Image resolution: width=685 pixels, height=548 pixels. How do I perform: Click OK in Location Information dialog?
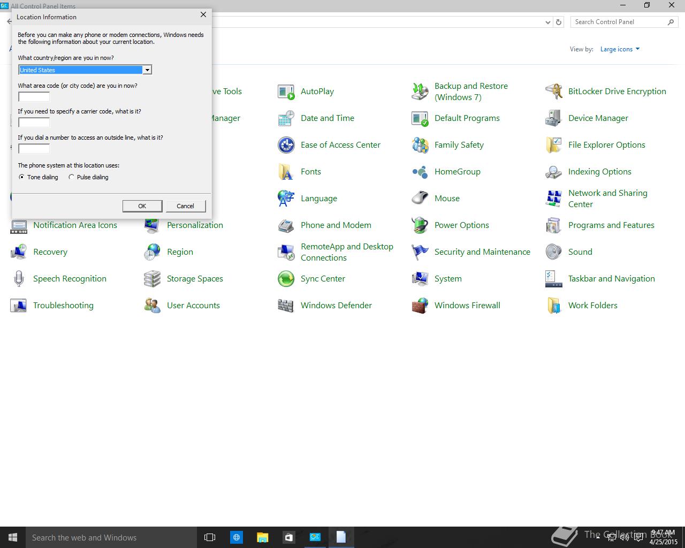(142, 206)
